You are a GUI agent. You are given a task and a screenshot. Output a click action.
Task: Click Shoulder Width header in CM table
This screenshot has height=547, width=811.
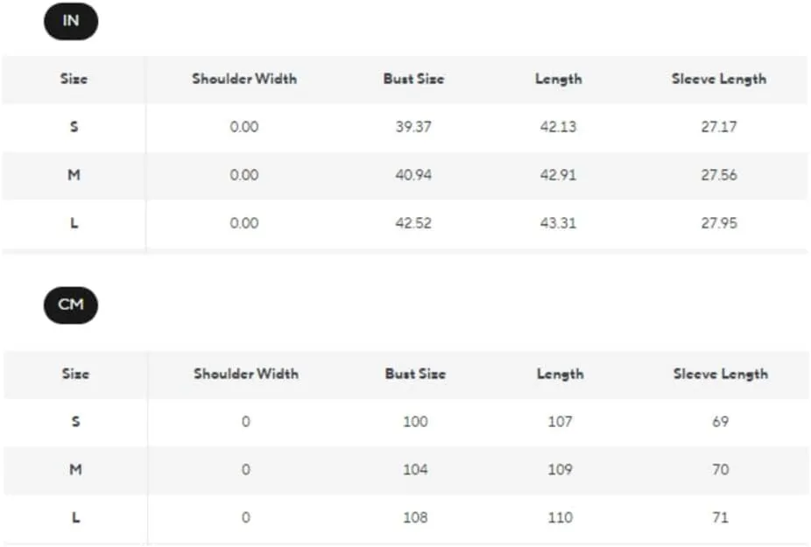pos(246,374)
